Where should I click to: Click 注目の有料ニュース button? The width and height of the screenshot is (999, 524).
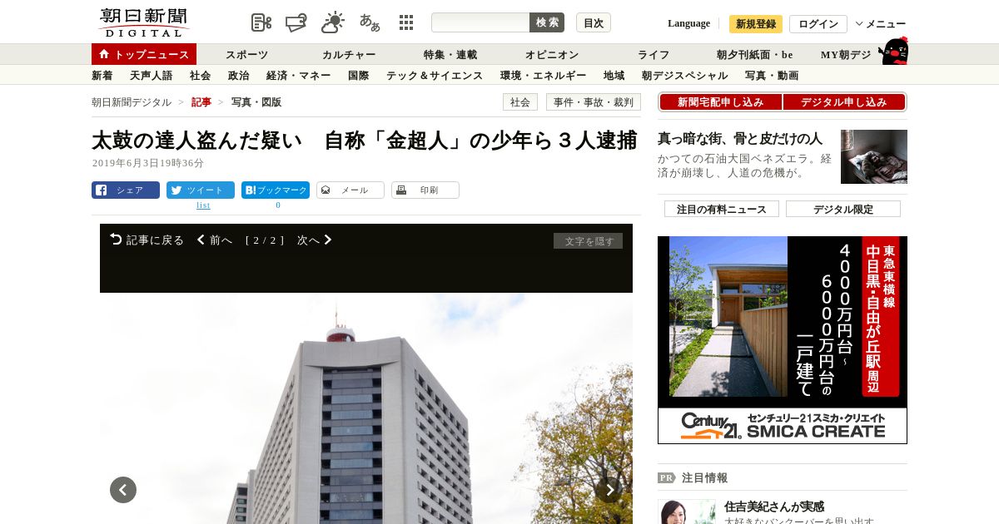click(x=722, y=209)
